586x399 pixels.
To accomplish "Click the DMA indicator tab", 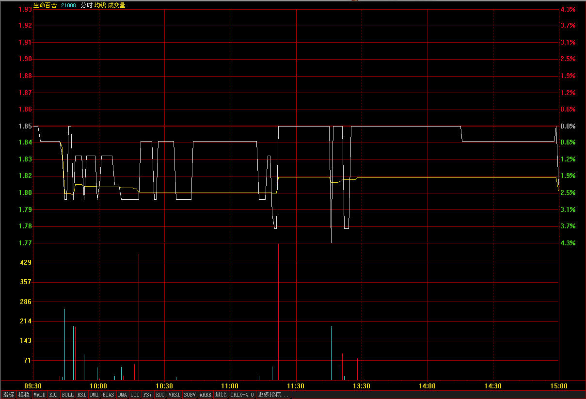I will coord(122,395).
